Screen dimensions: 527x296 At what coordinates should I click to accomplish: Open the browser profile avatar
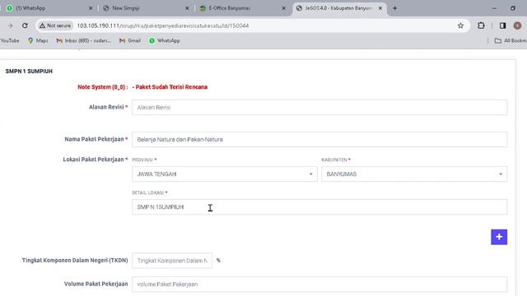(517, 25)
